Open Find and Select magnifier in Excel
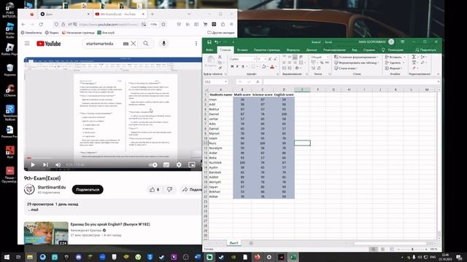The height and width of the screenshot is (262, 467). [x=423, y=63]
